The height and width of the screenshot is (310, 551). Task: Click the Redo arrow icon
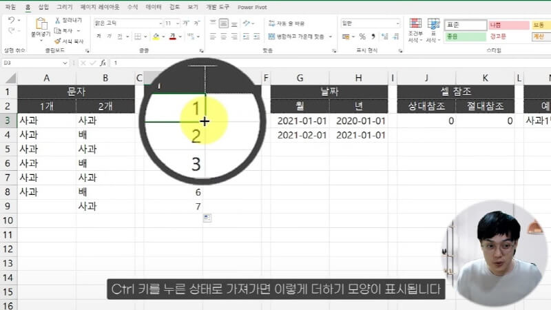[x=11, y=31]
